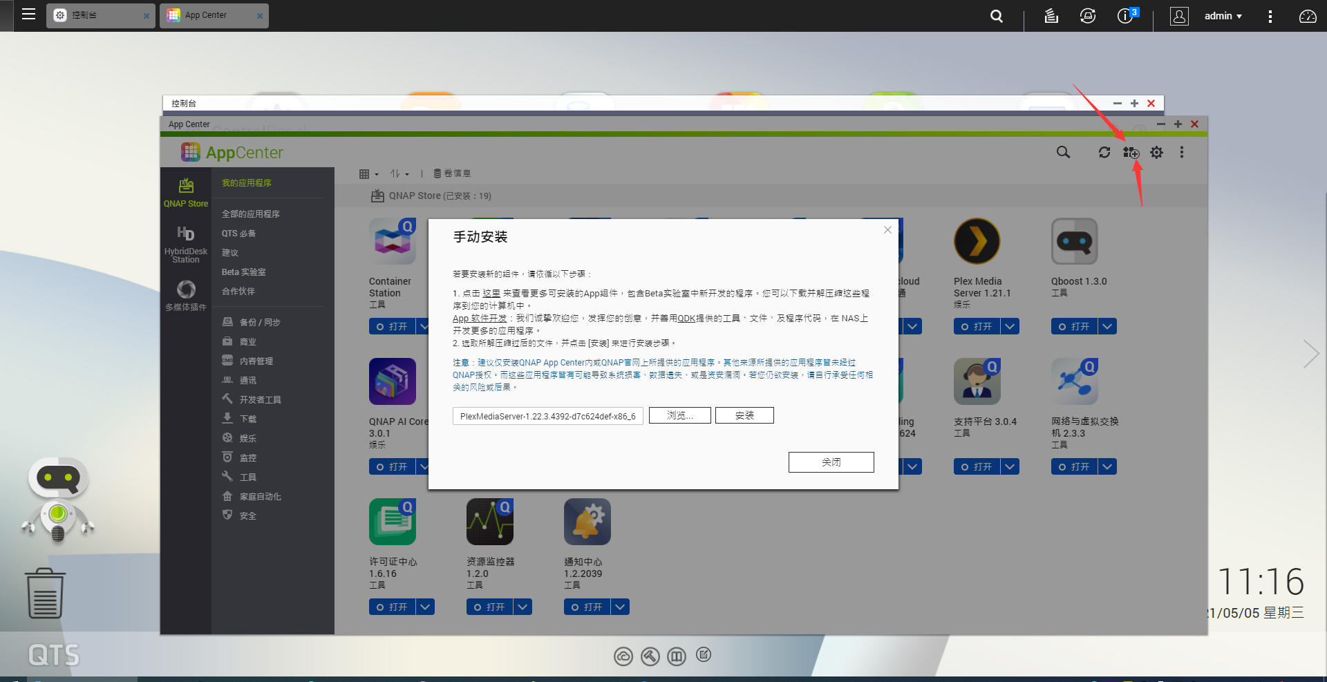Click the manual install icon in AppCenter toolbar
The height and width of the screenshot is (682, 1327).
1131,153
